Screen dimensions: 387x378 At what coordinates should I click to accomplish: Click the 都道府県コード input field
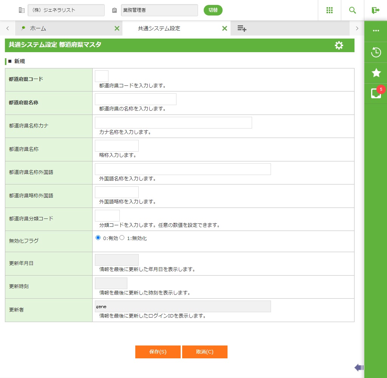pos(102,76)
